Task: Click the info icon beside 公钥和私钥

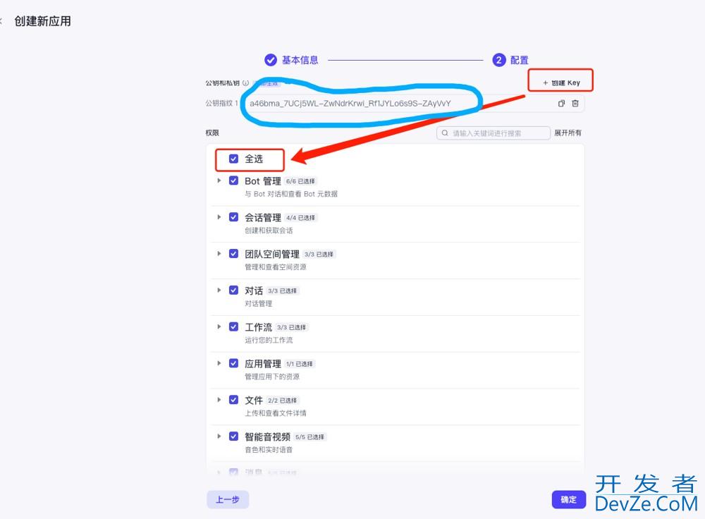Action: pos(245,83)
